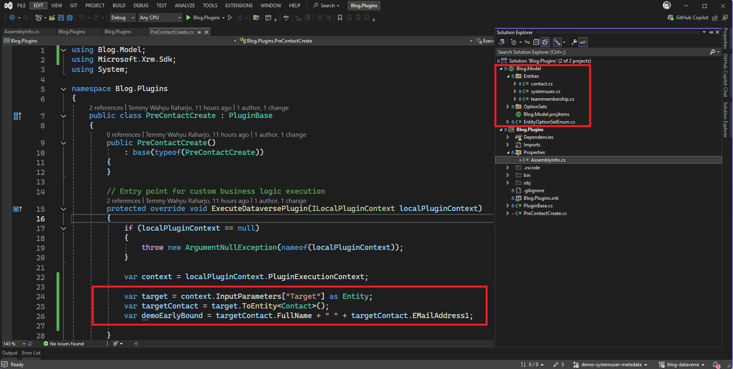Open the Error List panel tab
Viewport: 733px width, 369px height.
coord(31,353)
